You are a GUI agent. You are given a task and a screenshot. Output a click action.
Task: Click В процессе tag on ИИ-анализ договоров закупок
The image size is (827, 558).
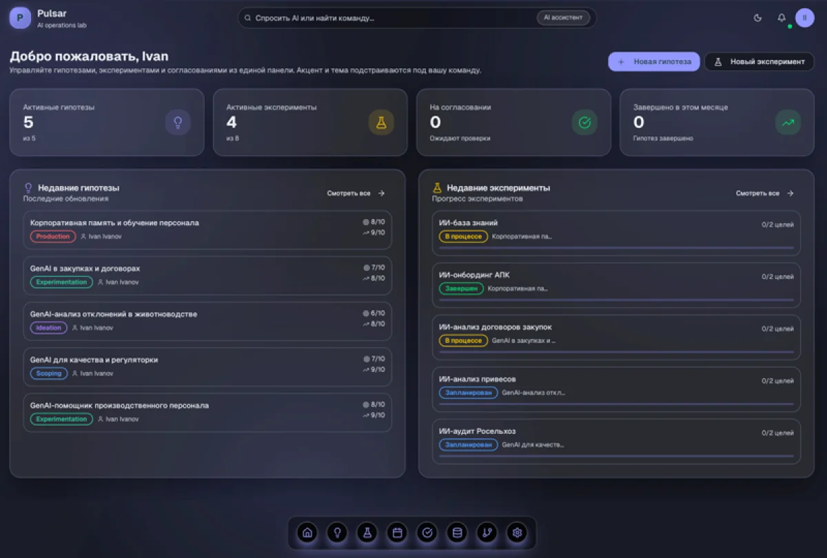click(463, 340)
